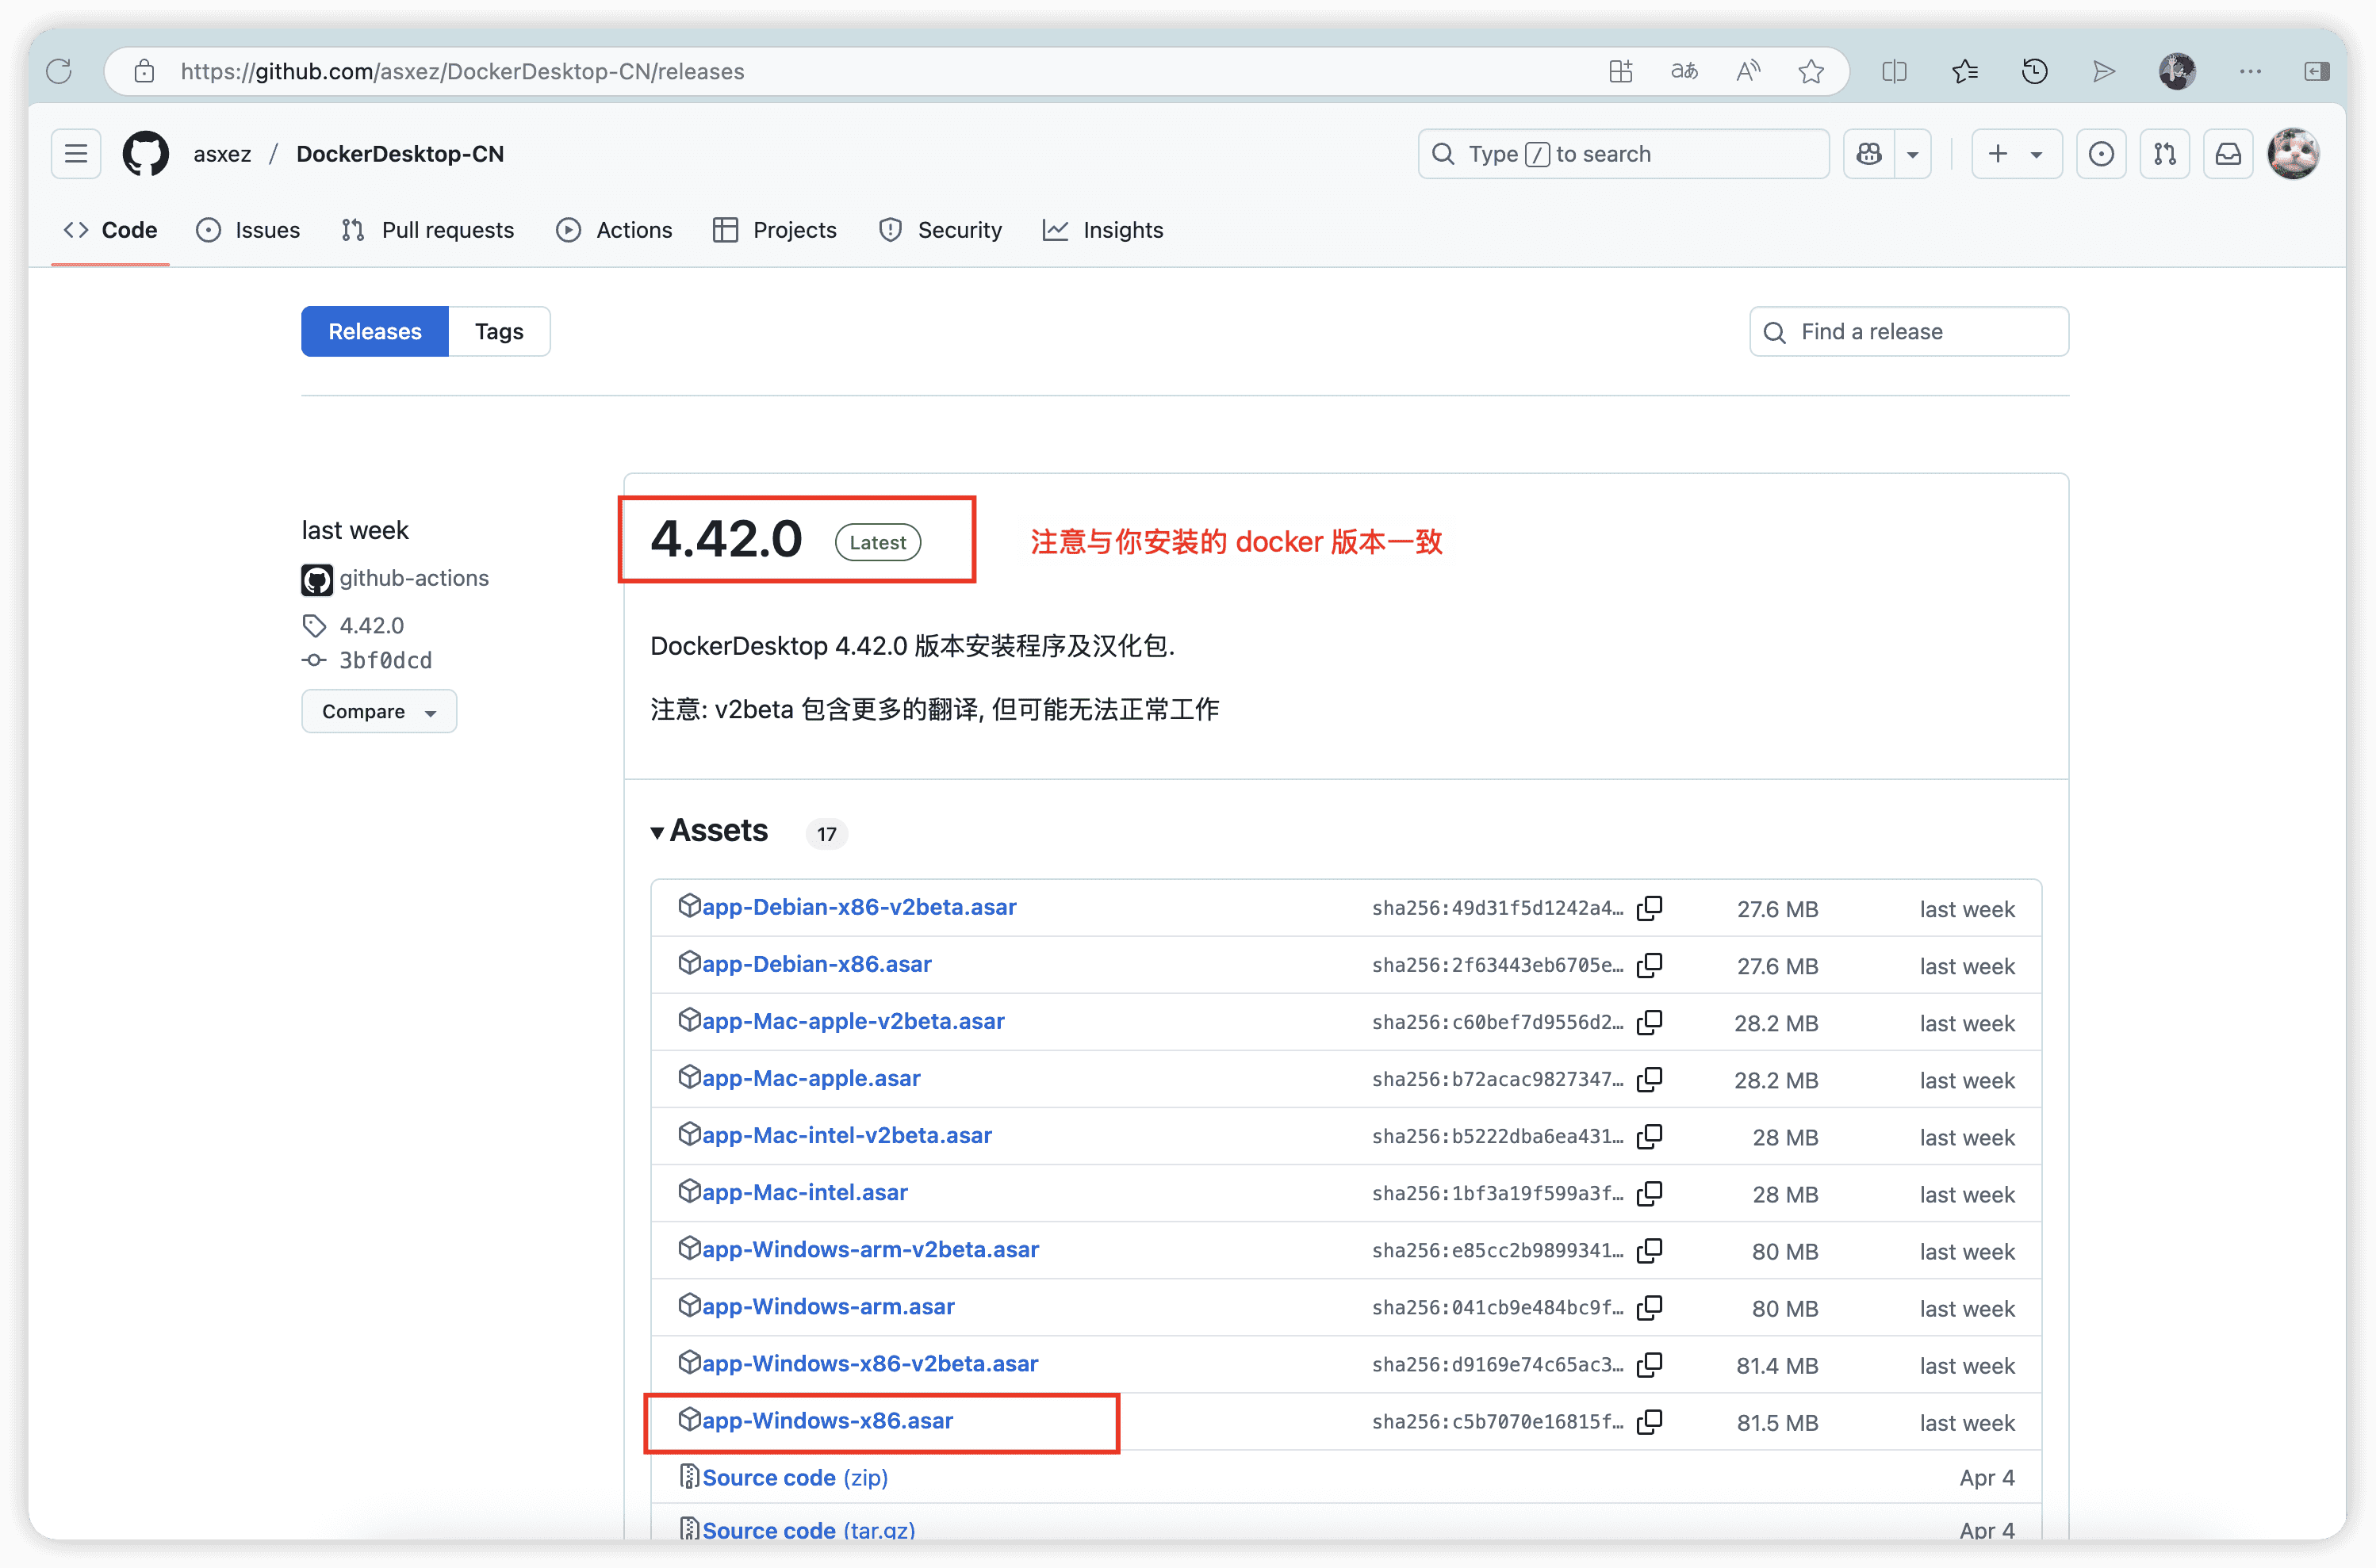The image size is (2376, 1568).
Task: Click the DockerDesktop-CN repository name
Action: point(400,154)
